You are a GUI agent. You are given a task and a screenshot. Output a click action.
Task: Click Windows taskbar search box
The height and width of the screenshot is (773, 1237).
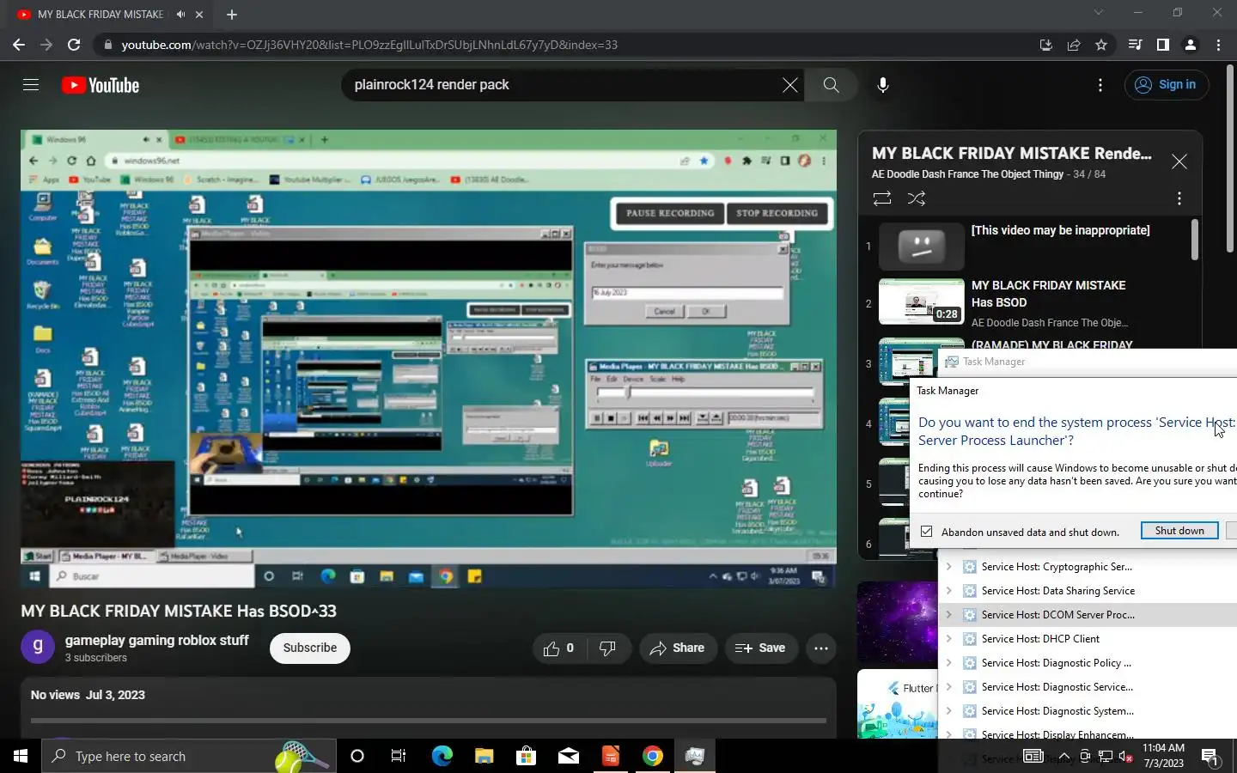[189, 756]
